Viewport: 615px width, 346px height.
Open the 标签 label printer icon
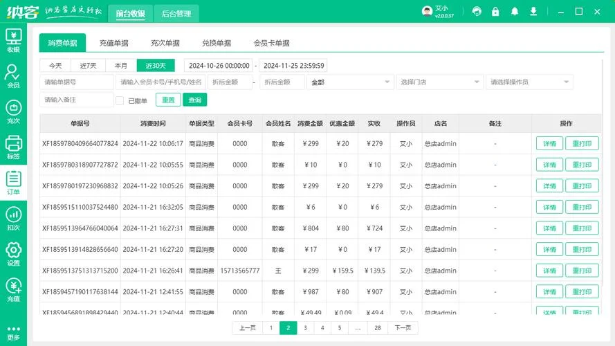point(13,147)
